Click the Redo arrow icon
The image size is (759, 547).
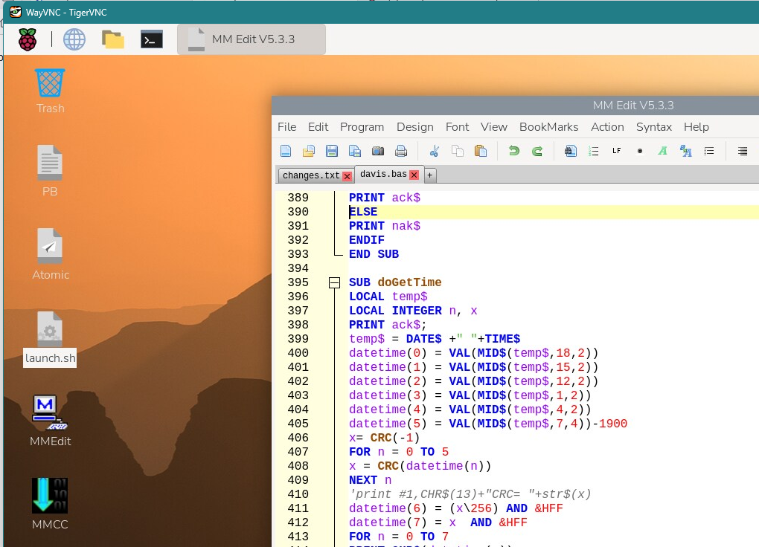pyautogui.click(x=537, y=151)
